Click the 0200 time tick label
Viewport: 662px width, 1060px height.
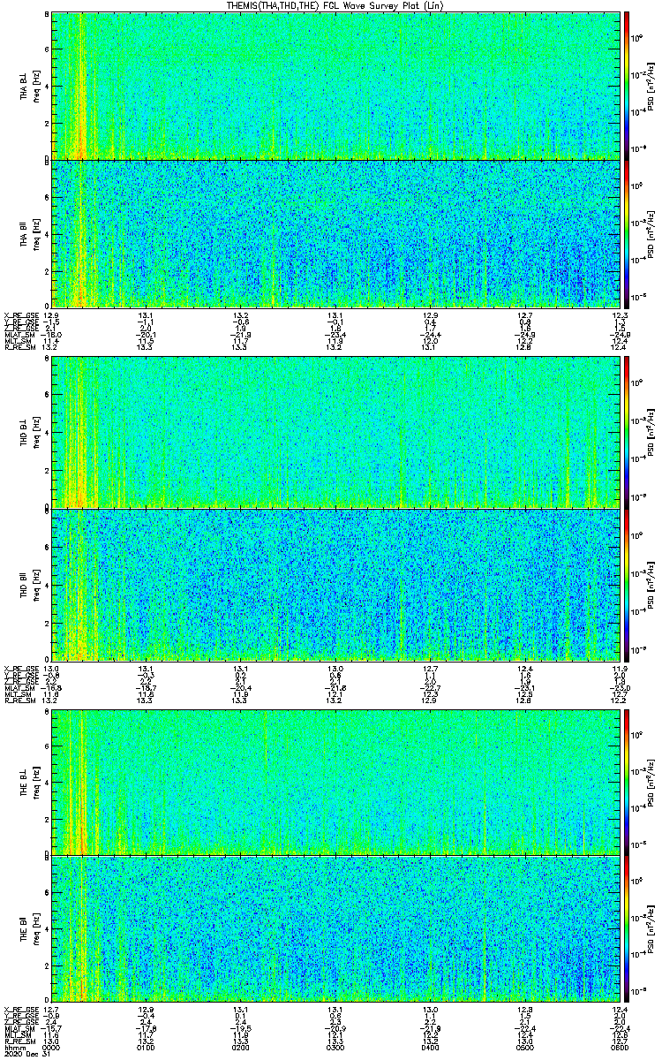point(241,1049)
